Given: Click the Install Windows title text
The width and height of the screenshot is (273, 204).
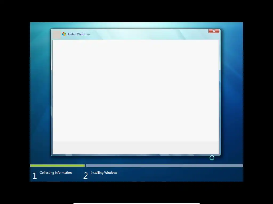Looking at the screenshot, I should click(x=79, y=34).
